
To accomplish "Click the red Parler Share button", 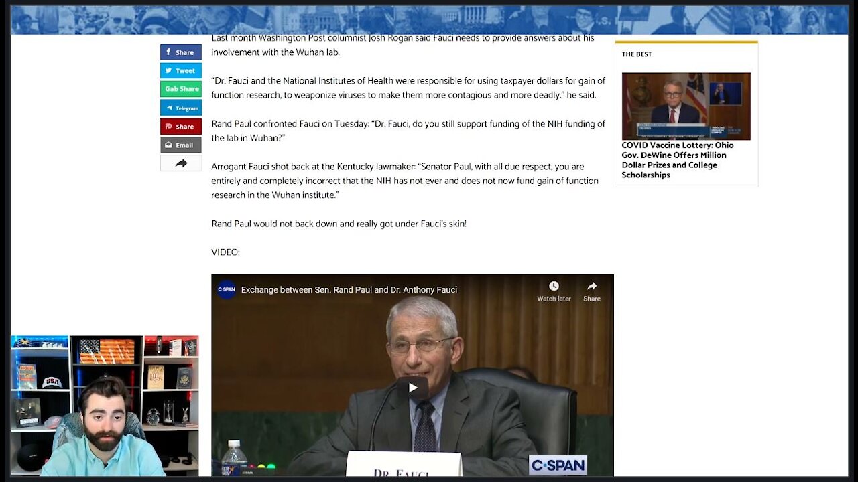I will 181,127.
